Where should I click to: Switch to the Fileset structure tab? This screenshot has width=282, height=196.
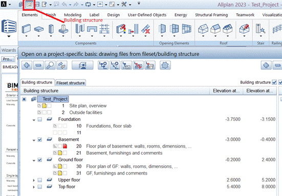[71, 83]
